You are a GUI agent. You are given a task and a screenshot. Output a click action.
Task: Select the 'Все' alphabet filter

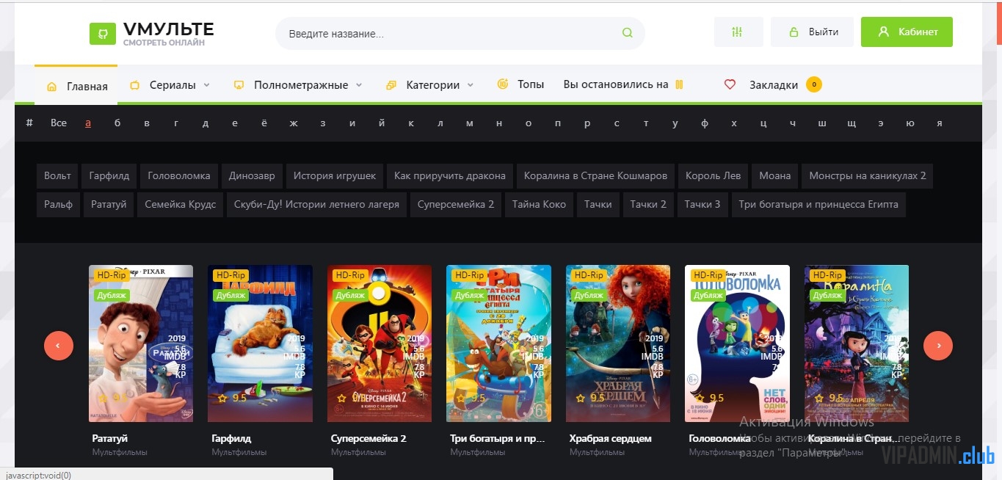(59, 123)
